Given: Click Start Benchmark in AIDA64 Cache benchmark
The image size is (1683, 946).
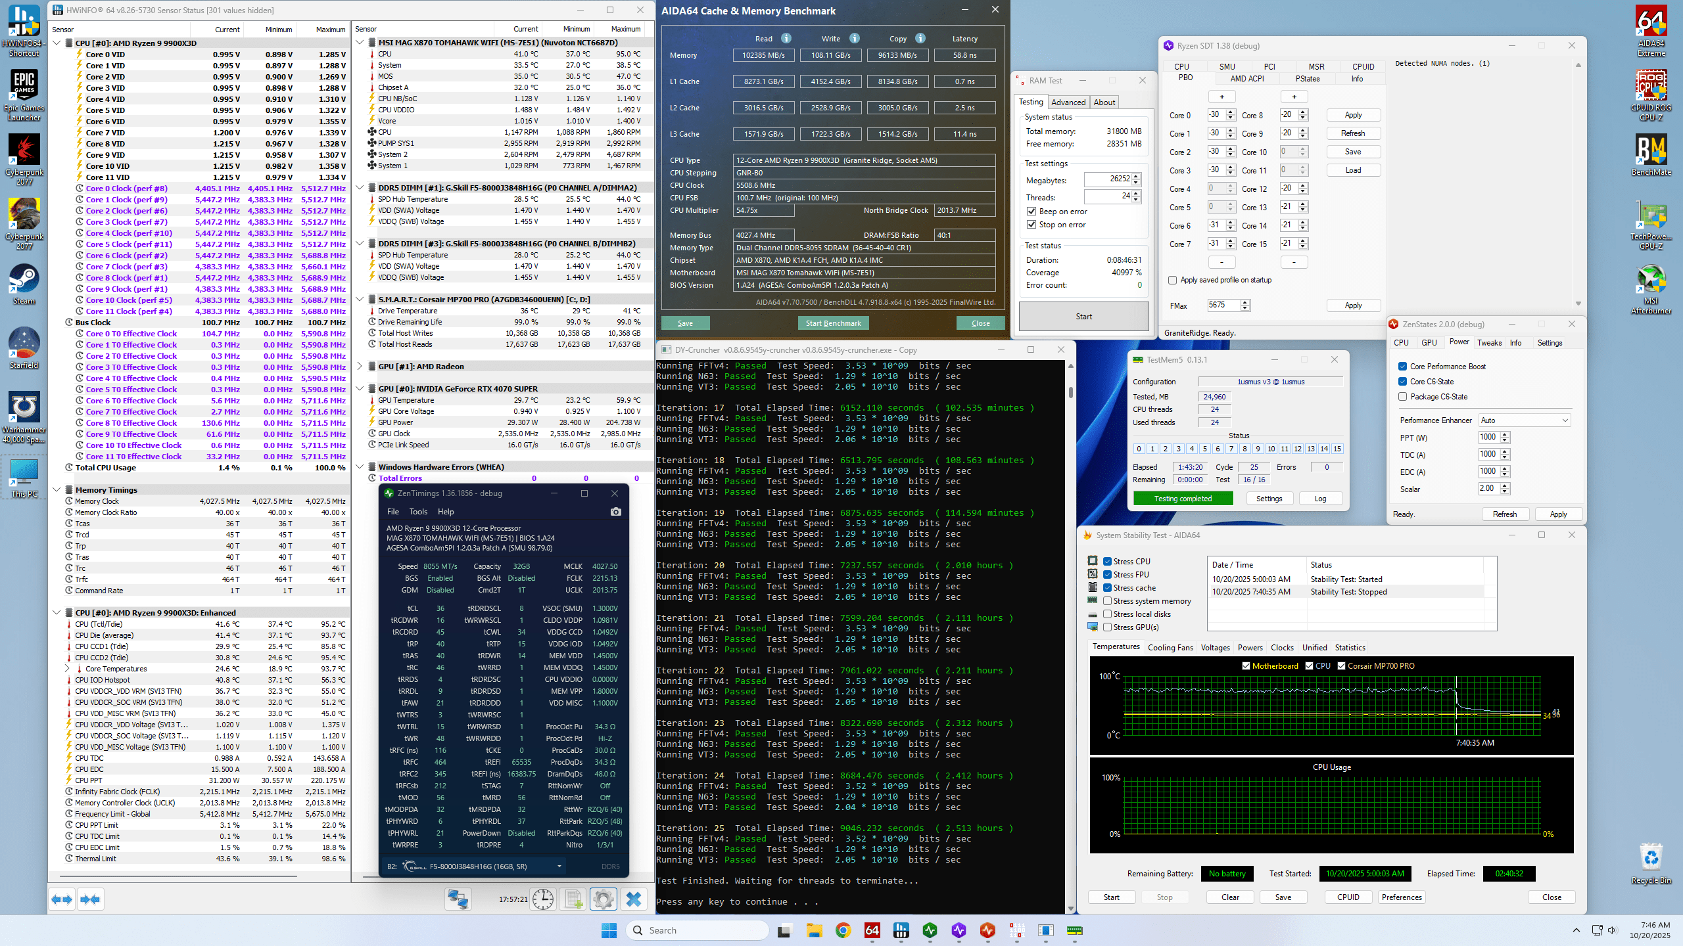Looking at the screenshot, I should (833, 323).
